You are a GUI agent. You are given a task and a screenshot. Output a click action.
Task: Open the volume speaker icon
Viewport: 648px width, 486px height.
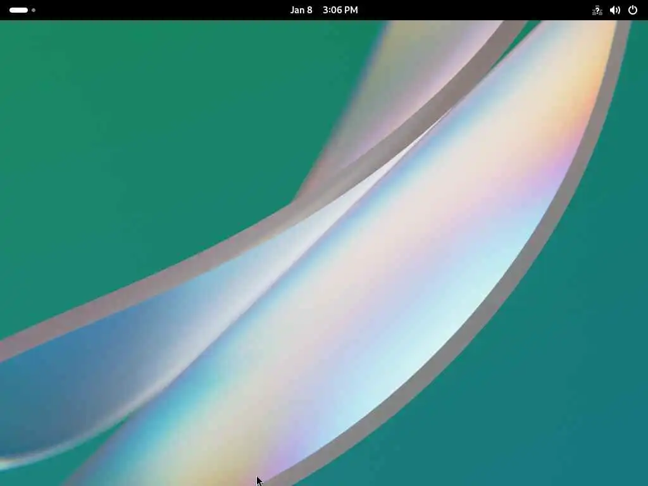pyautogui.click(x=615, y=10)
